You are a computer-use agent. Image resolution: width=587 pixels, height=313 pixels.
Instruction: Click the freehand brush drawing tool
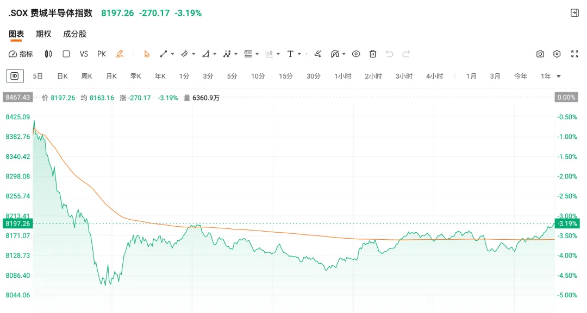pyautogui.click(x=319, y=54)
